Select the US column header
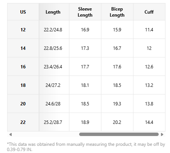 click(x=23, y=12)
